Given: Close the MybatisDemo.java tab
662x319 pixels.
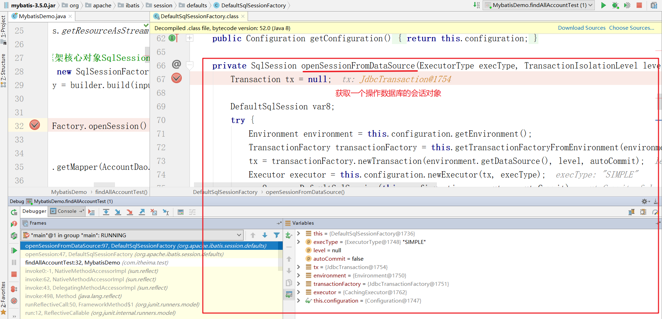Looking at the screenshot, I should 70,16.
